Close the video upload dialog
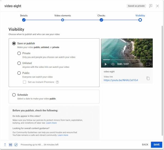Image resolution: width=164 pixels, height=150 pixels. coord(157,6)
